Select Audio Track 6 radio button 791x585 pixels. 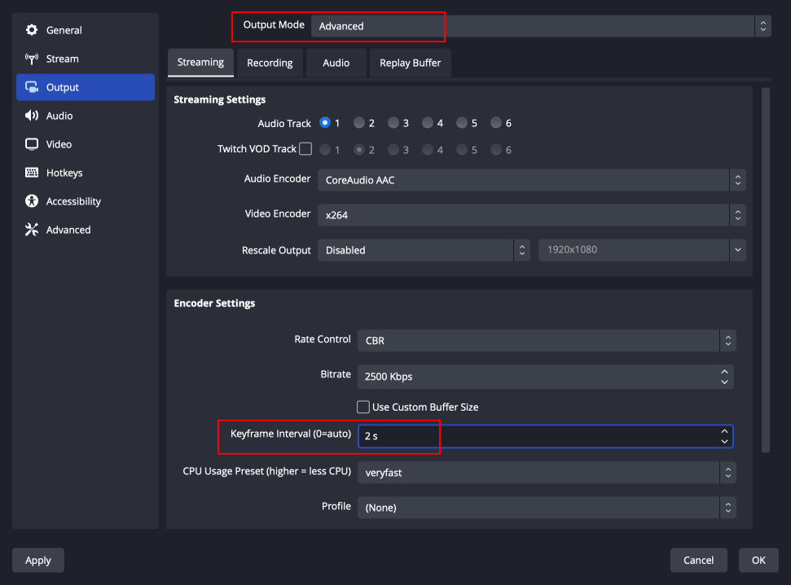(496, 123)
